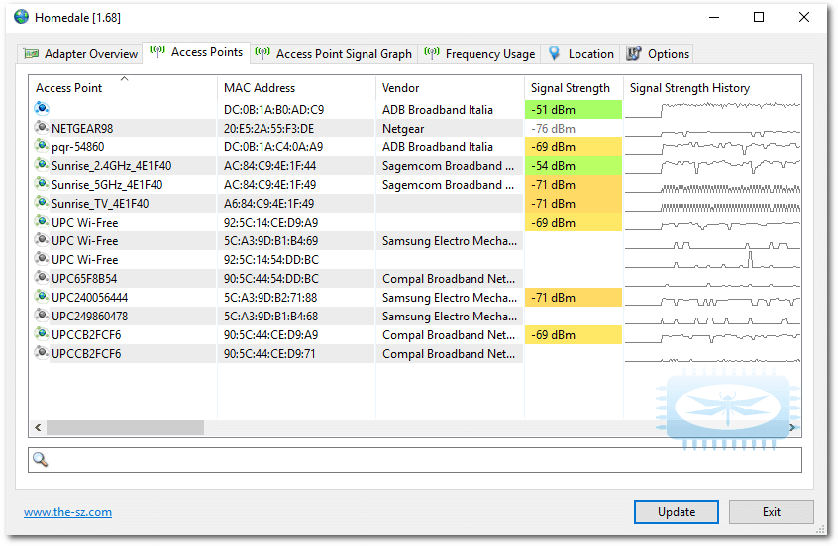Open the www.the-sz.com link
The height and width of the screenshot is (546, 838).
[68, 512]
